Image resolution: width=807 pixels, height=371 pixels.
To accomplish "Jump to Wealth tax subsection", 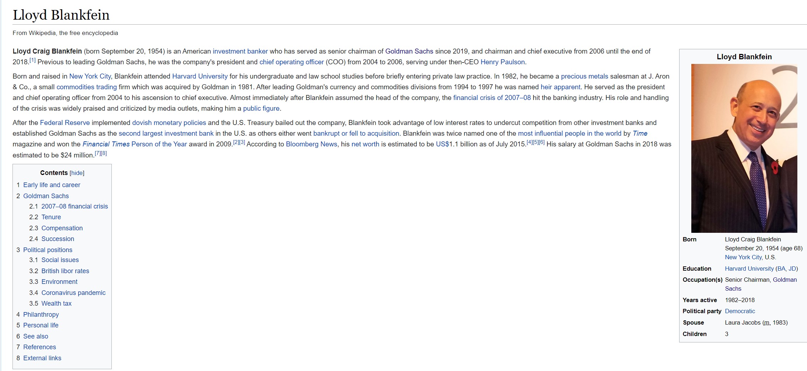I will 56,304.
